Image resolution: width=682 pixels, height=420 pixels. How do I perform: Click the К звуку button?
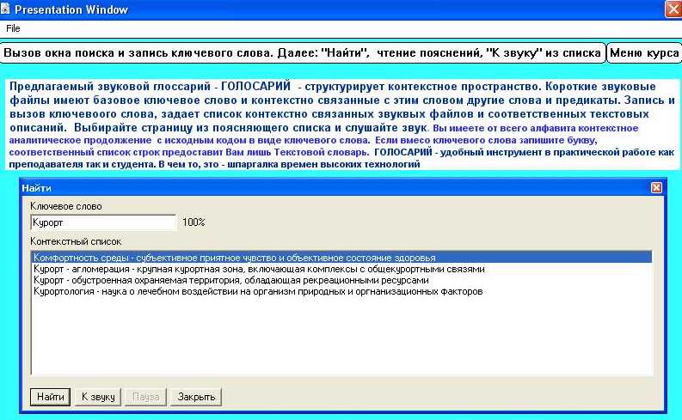(96, 397)
